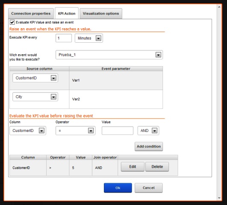Image resolution: width=227 pixels, height=205 pixels.
Task: Open the City source column dropdown
Action: [x=35, y=97]
